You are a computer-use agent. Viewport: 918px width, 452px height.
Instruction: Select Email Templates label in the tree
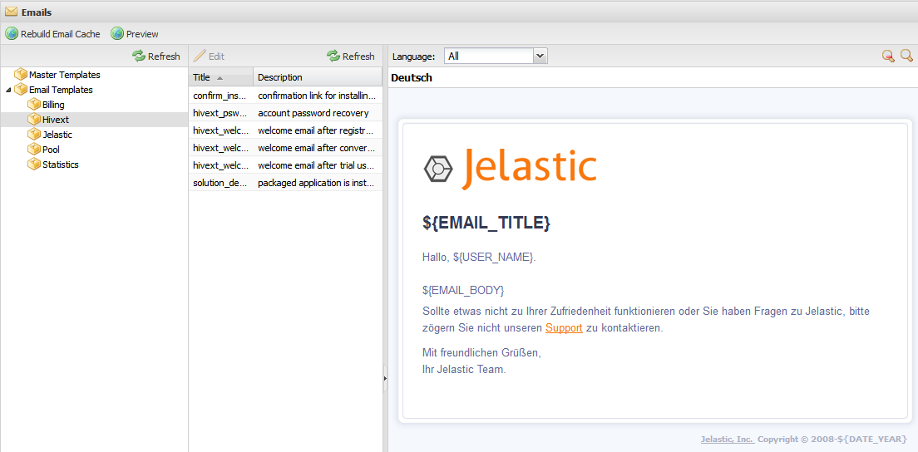point(61,90)
